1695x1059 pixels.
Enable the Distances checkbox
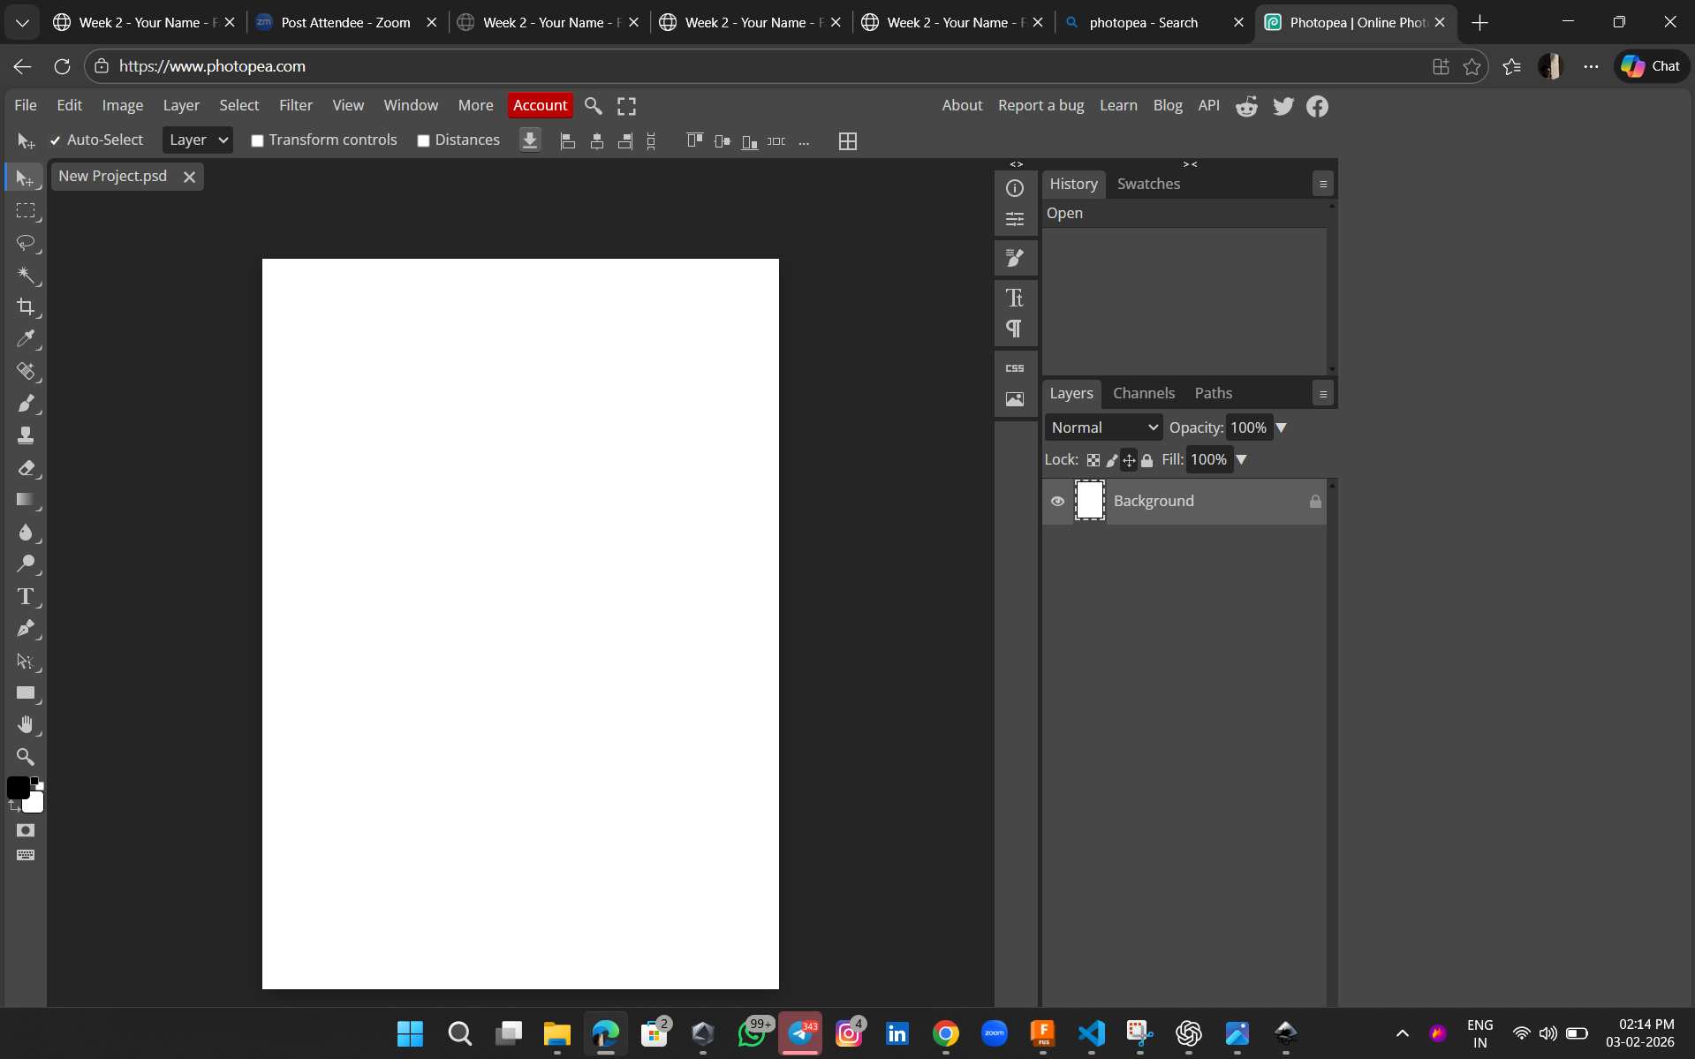423,140
